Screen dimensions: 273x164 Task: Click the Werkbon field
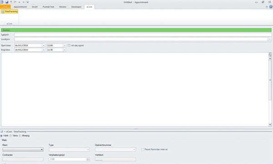point(116,159)
